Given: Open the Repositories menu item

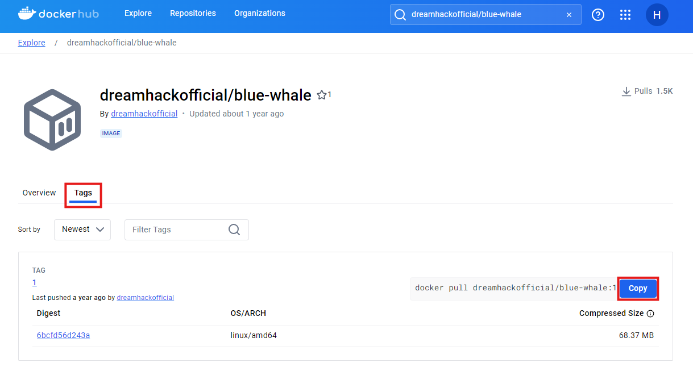Looking at the screenshot, I should click(x=193, y=13).
